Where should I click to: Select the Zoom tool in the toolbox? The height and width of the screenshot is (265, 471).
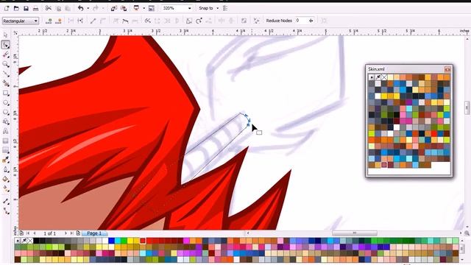5,64
